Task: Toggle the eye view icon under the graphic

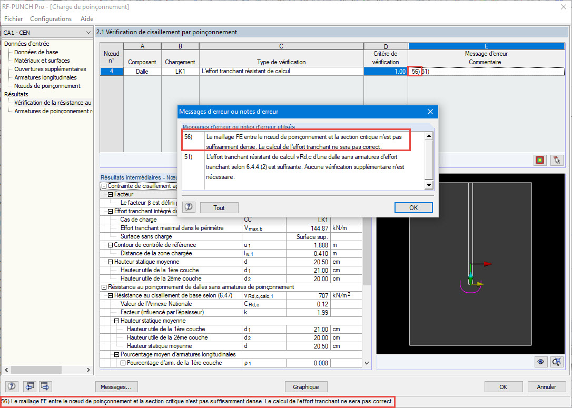Action: 540,362
